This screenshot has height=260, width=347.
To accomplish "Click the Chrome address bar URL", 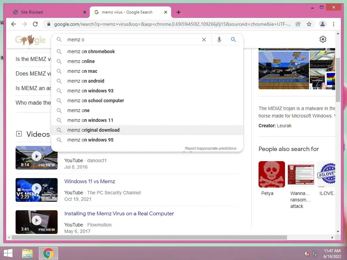I will (x=172, y=24).
